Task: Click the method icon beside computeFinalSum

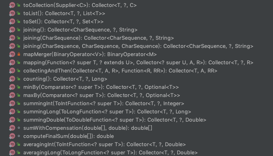Action: click(x=12, y=136)
